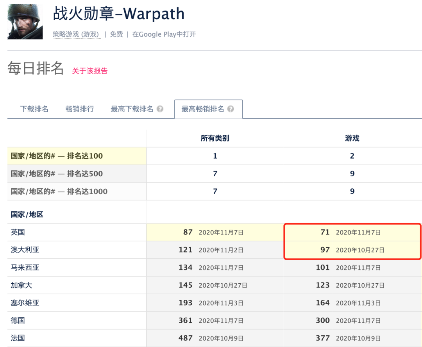This screenshot has width=422, height=347.
Task: Click rank 487 in the 法国 row
Action: [186, 338]
